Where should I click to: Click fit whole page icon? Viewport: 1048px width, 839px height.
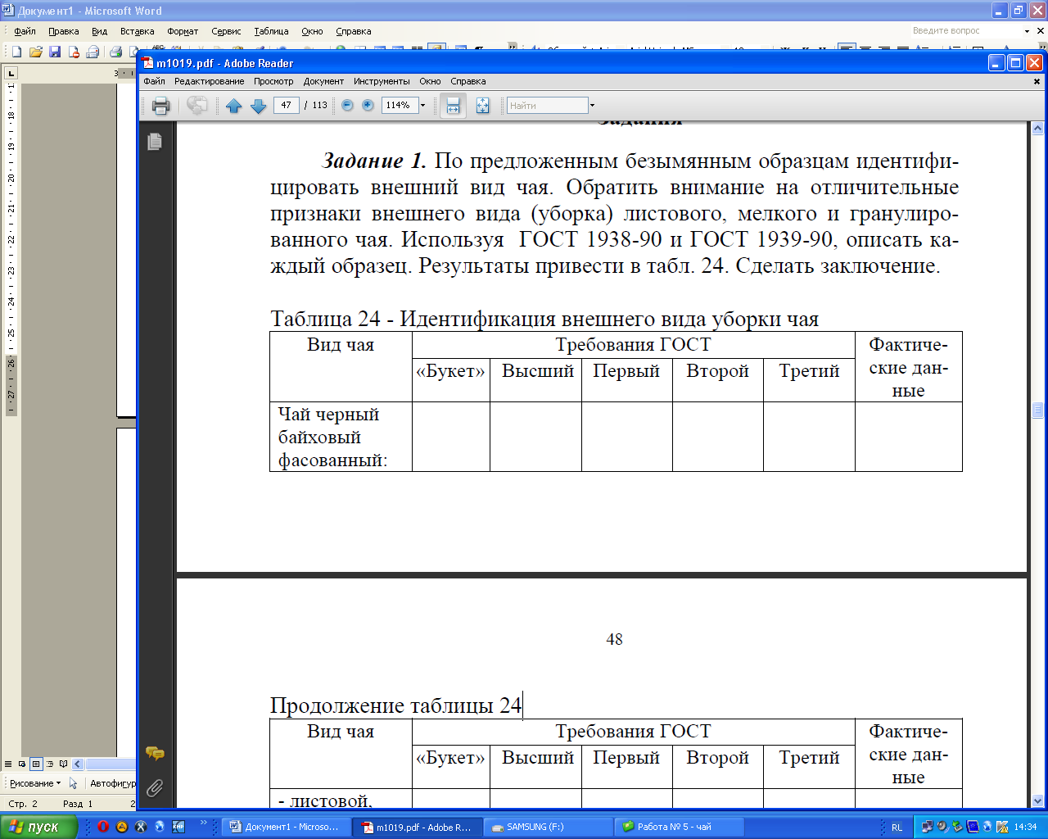click(482, 105)
